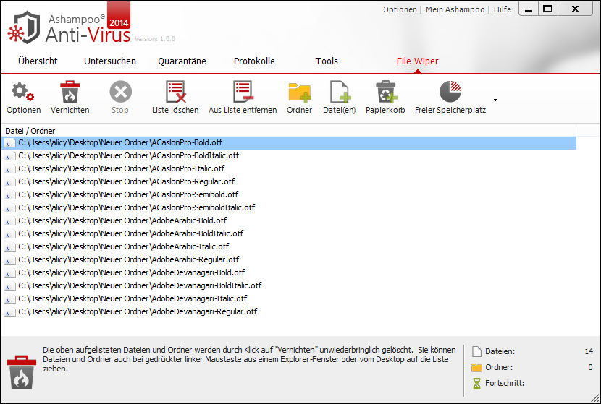The image size is (601, 404).
Task: Select Aus Liste entfernen icon
Action: (243, 93)
